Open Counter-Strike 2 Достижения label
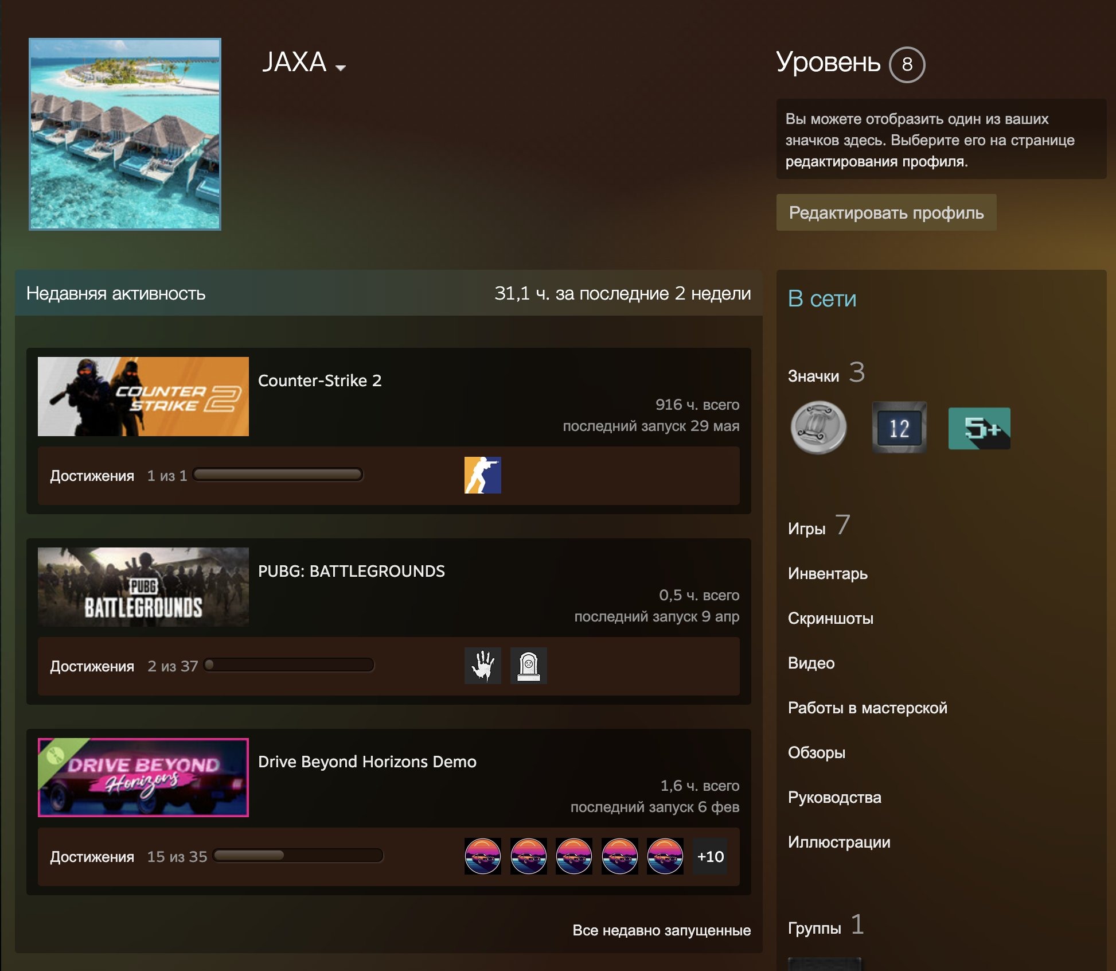Viewport: 1116px width, 971px height. coord(92,476)
